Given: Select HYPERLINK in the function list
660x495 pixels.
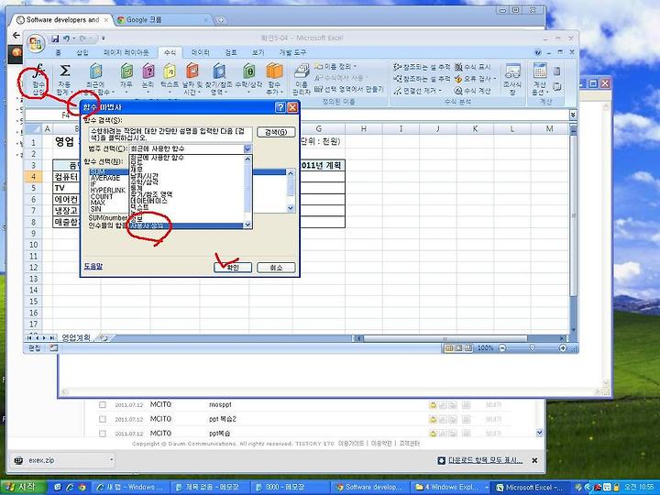Looking at the screenshot, I should click(108, 191).
